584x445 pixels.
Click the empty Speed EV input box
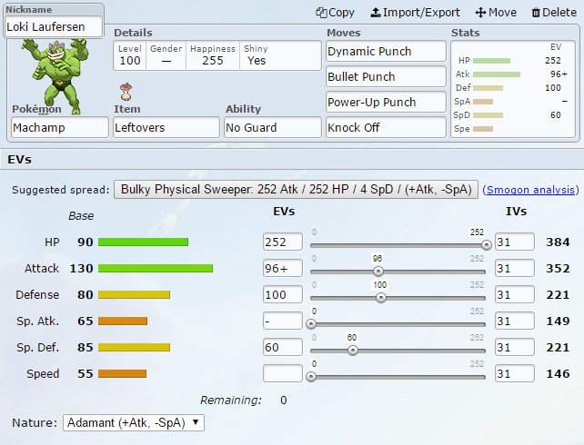[283, 373]
